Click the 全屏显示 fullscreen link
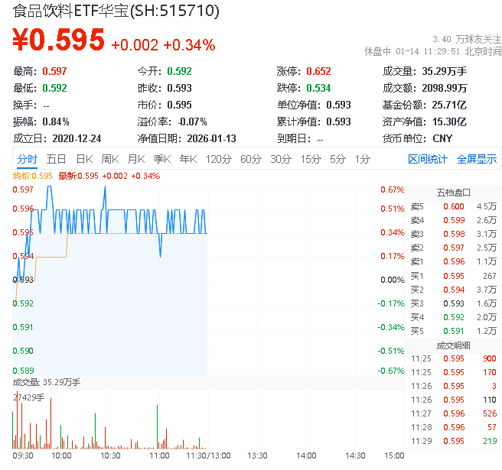The image size is (502, 470). pos(477,159)
